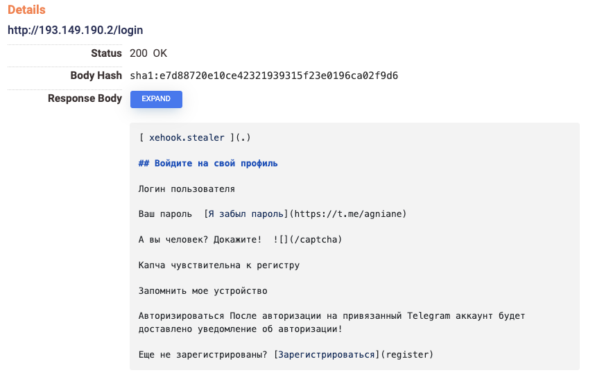595x384 pixels.
Task: Click the "Ваш пароль" text
Action: pyautogui.click(x=165, y=214)
